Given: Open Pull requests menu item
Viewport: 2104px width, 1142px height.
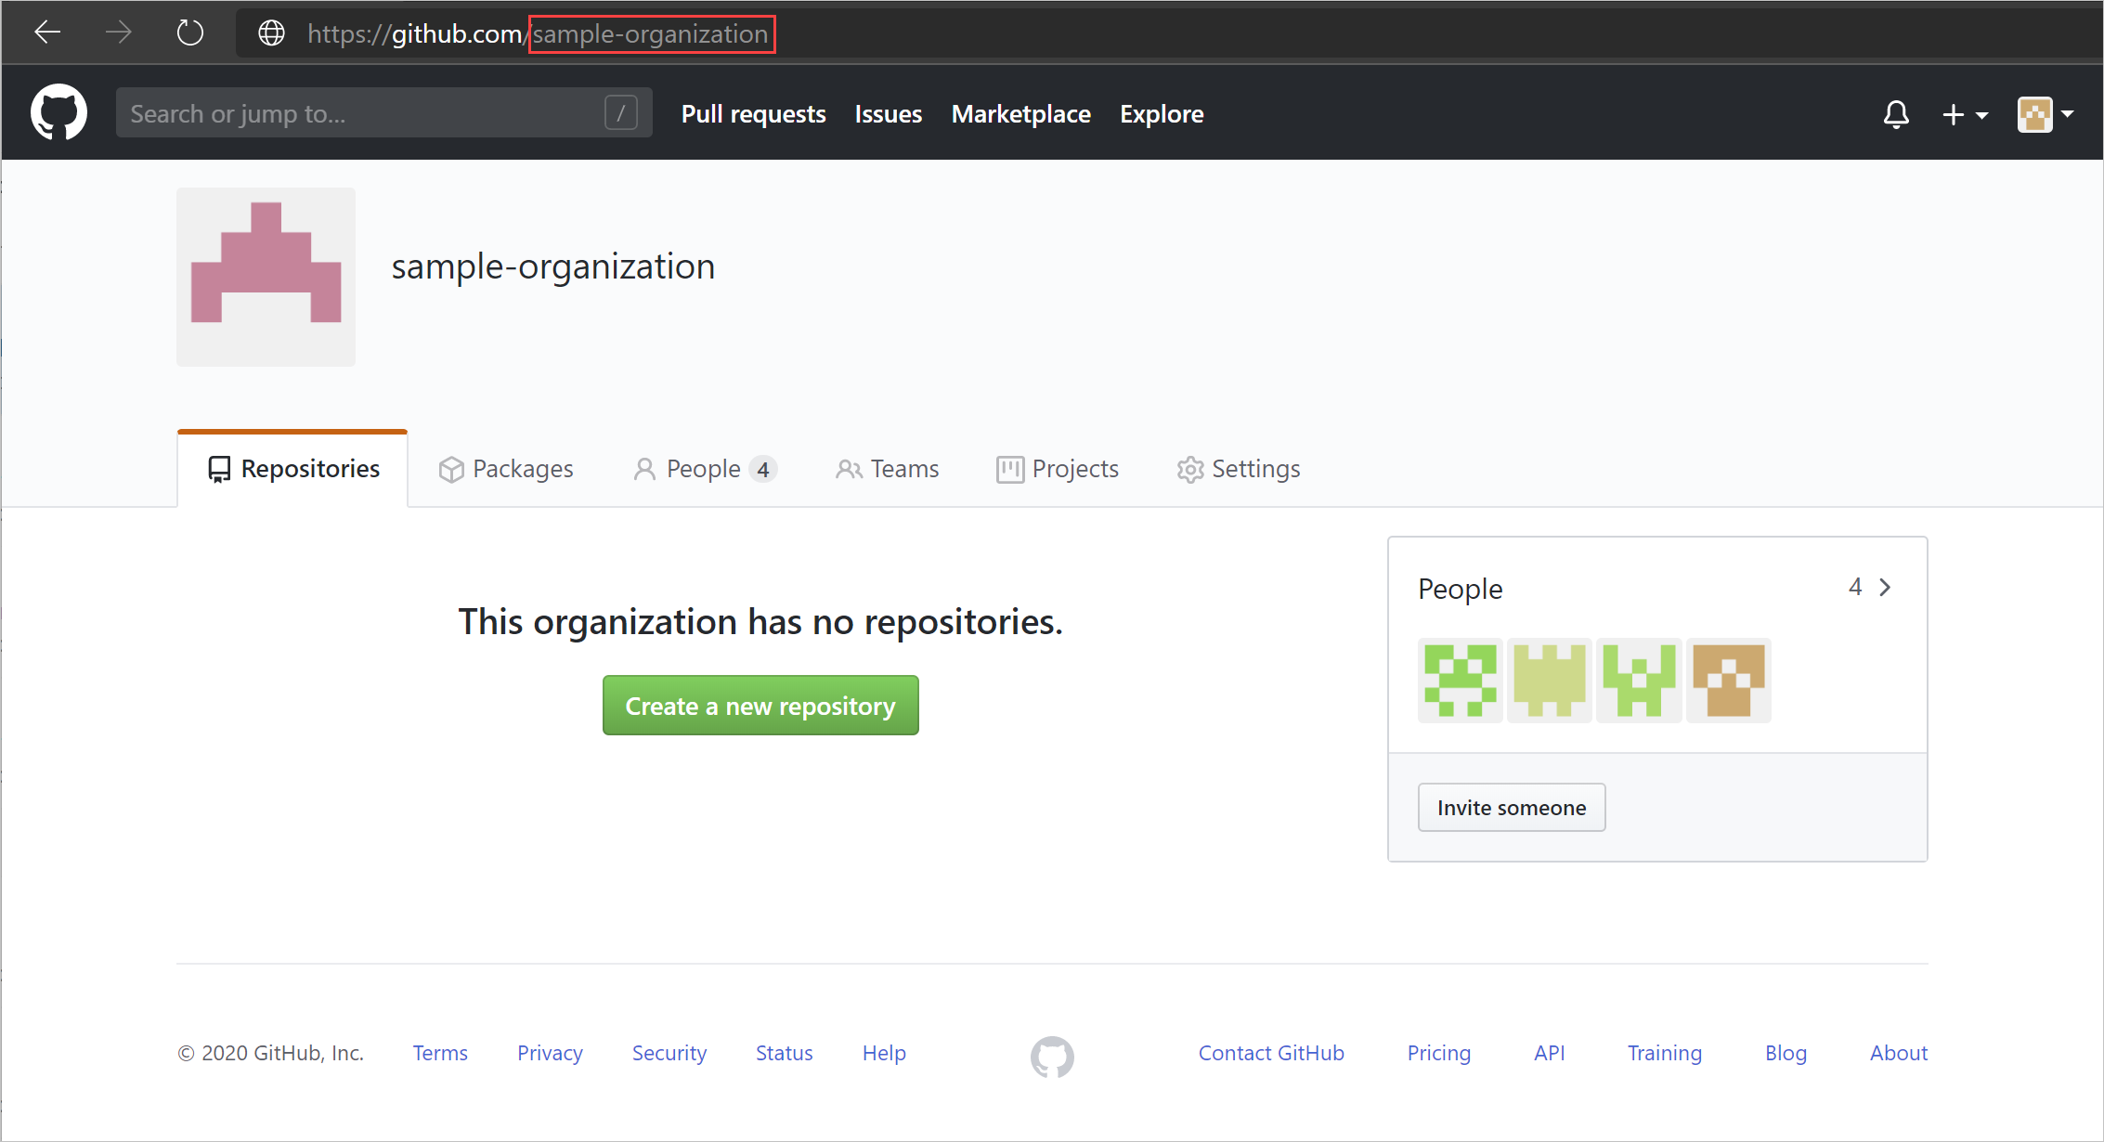Looking at the screenshot, I should [754, 115].
